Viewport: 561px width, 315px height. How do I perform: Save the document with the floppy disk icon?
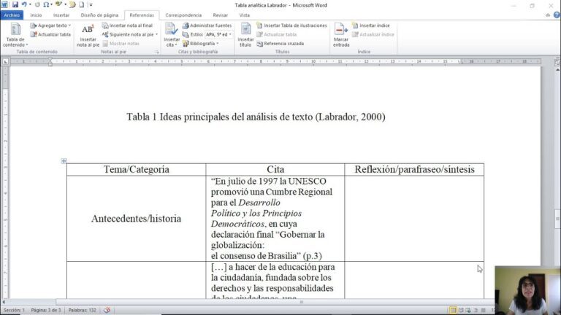15,4
